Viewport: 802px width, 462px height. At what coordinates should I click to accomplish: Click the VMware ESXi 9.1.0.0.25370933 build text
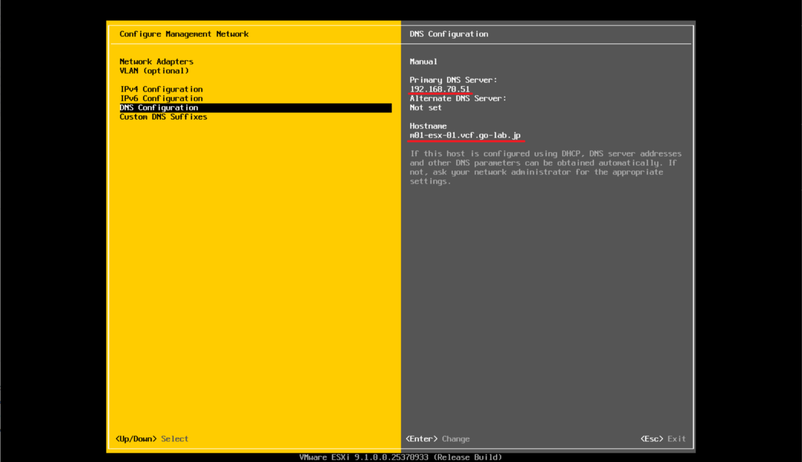[x=400, y=457]
